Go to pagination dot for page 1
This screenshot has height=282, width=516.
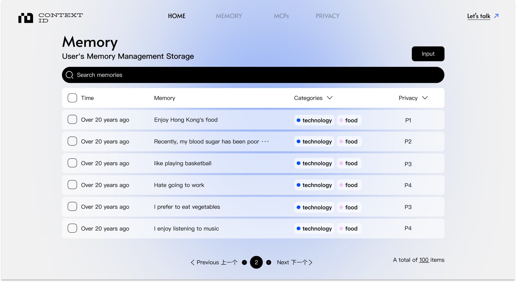pyautogui.click(x=244, y=262)
